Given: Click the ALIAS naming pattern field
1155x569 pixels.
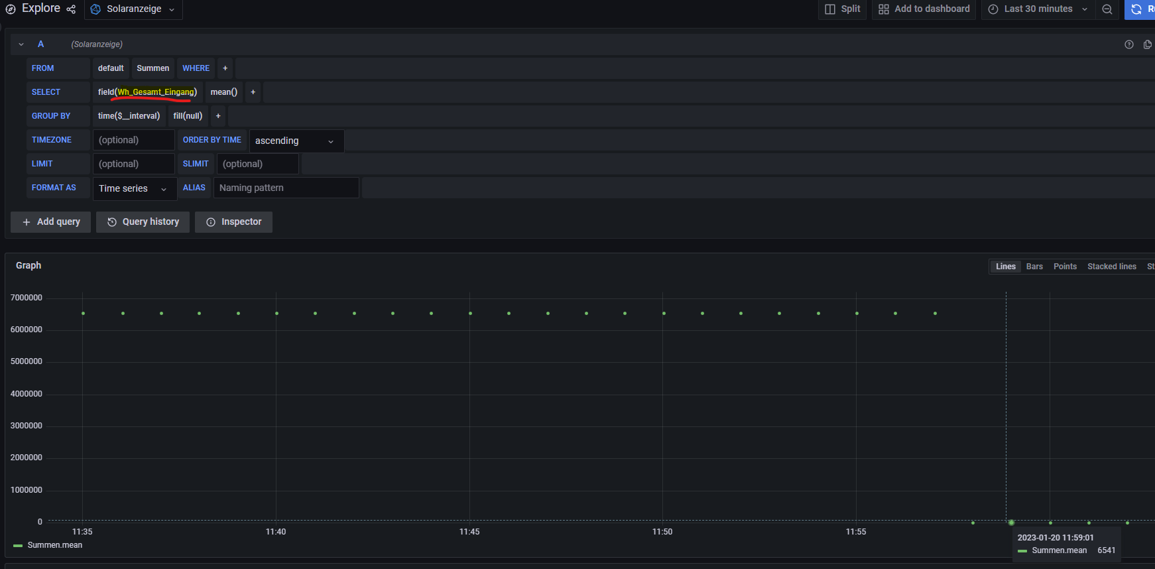Looking at the screenshot, I should (x=286, y=188).
